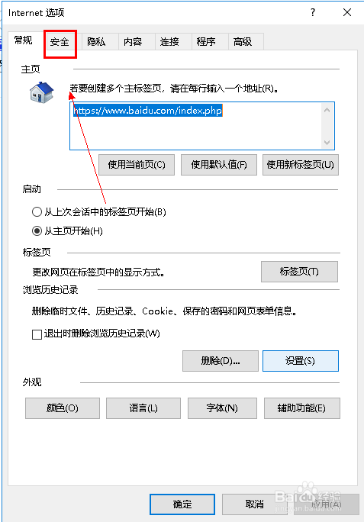Enable 退出时删除浏览历史记录 checkbox
The height and width of the screenshot is (522, 364).
tap(37, 334)
